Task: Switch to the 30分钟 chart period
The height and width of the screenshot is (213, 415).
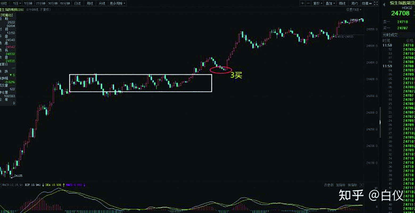Action: point(52,3)
